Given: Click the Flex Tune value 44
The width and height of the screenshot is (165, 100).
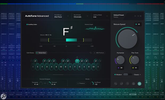Looking at the screenshot, I should [135, 68].
